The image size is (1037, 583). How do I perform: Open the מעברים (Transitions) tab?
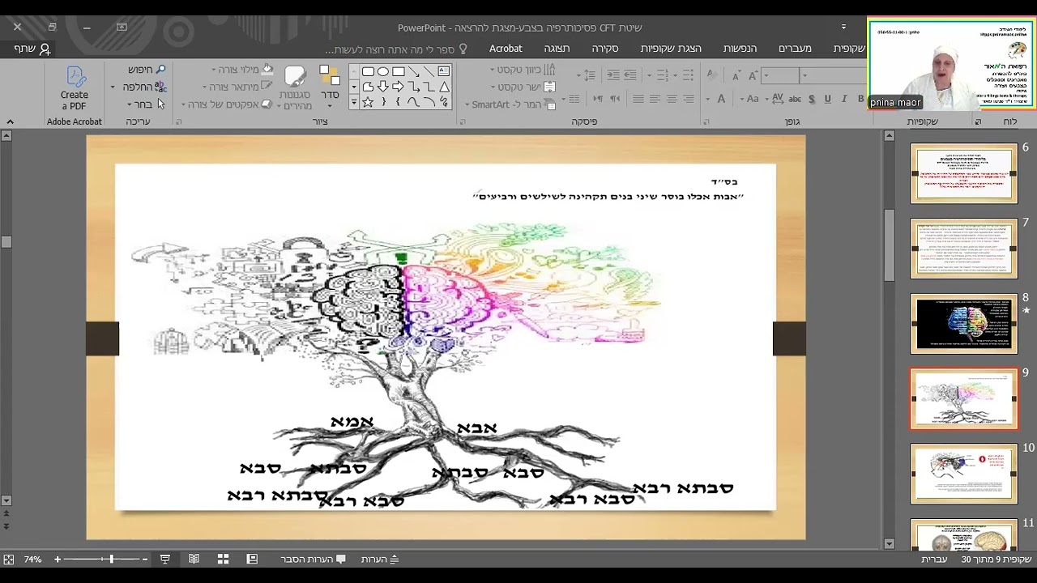(795, 49)
